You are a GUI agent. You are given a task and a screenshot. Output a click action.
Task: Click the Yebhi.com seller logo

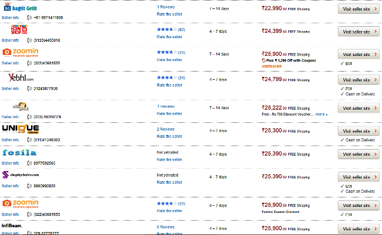point(21,78)
